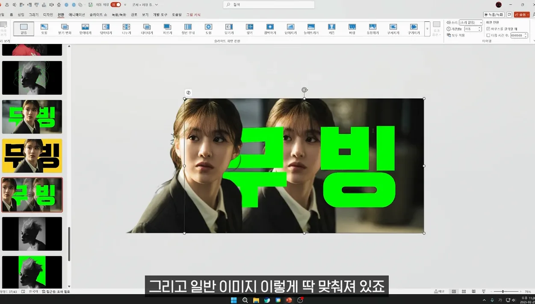Apply the 닦아내기 (Wipe) transition
This screenshot has width=535, height=304.
(x=106, y=29)
